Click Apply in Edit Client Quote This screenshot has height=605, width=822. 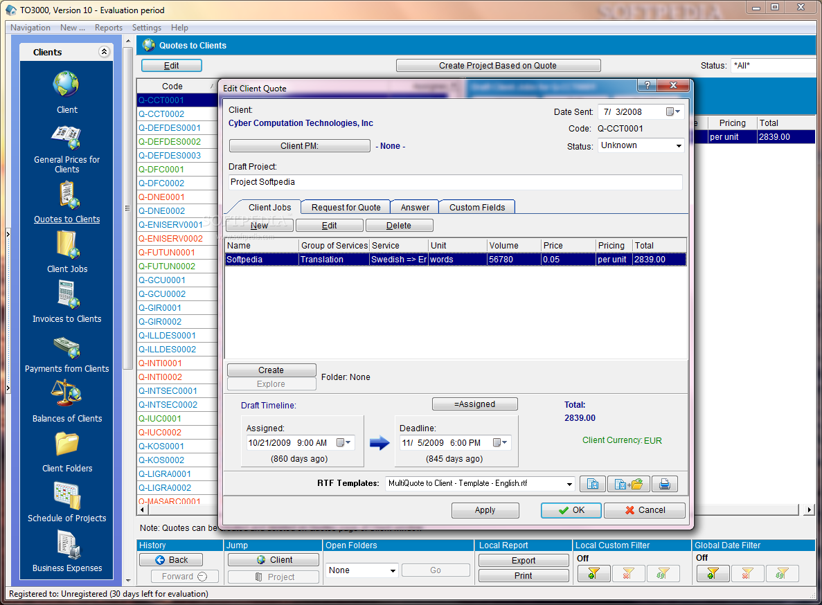(485, 510)
